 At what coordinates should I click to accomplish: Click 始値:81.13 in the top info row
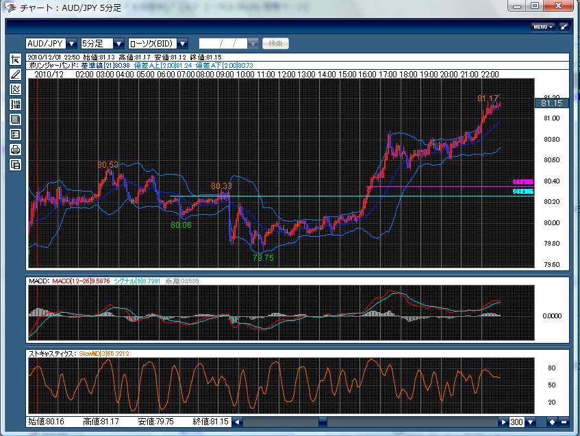(x=99, y=57)
